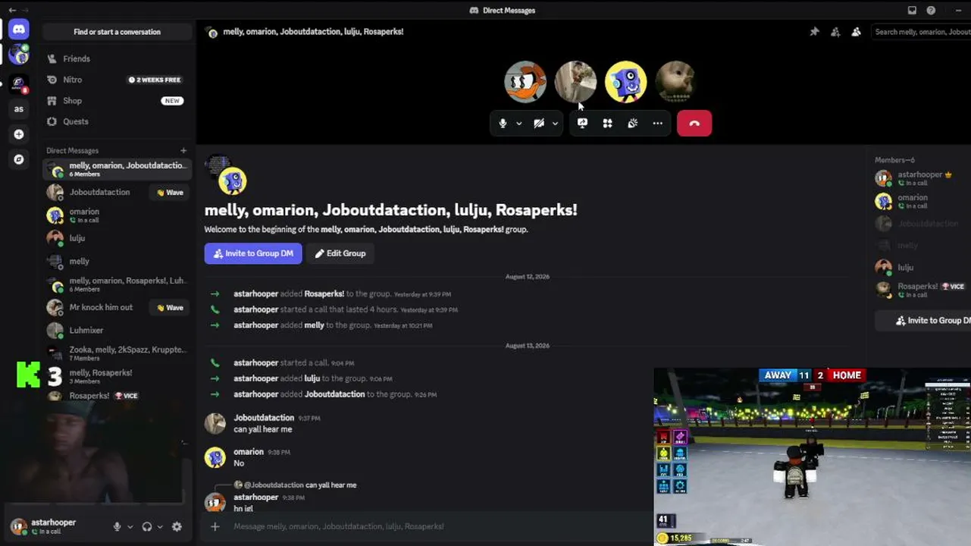Open the Discord home direct messages icon
Image resolution: width=971 pixels, height=546 pixels.
[x=19, y=30]
